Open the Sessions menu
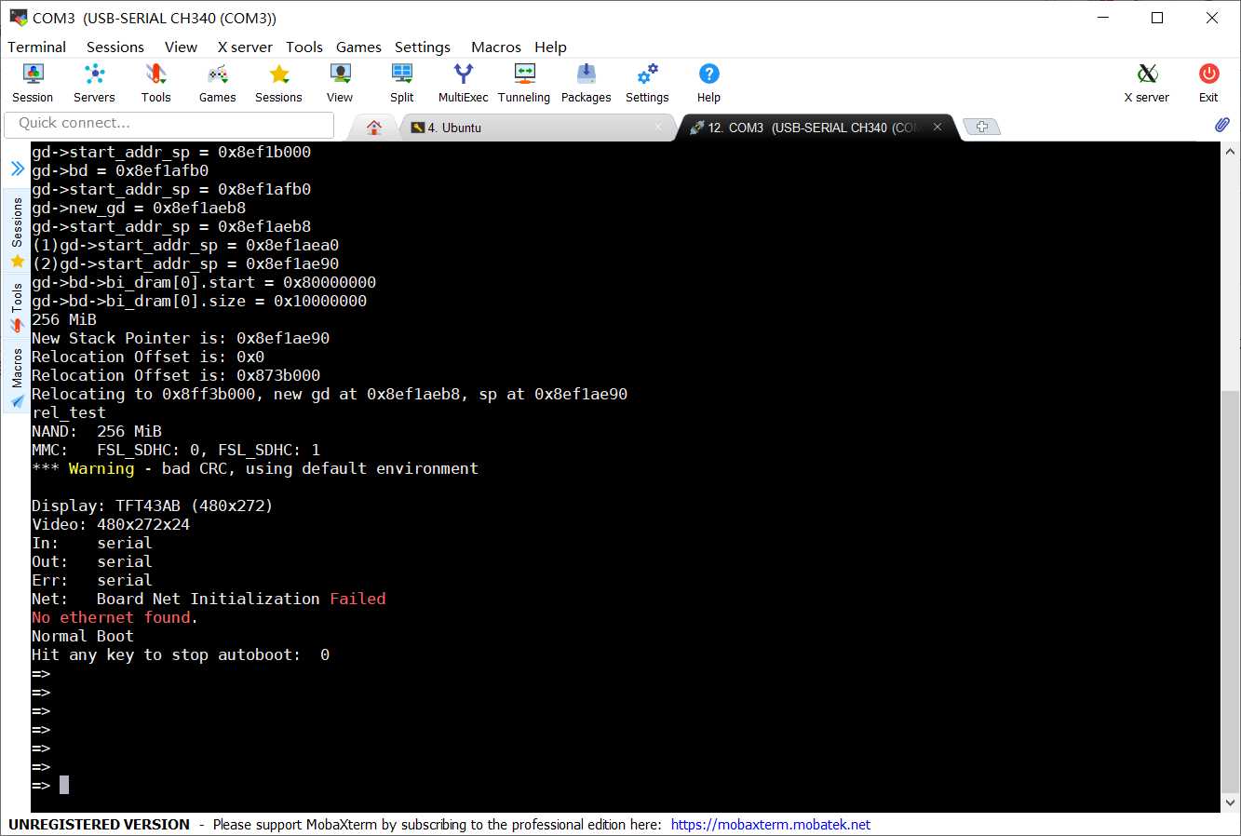The width and height of the screenshot is (1241, 836). point(115,47)
